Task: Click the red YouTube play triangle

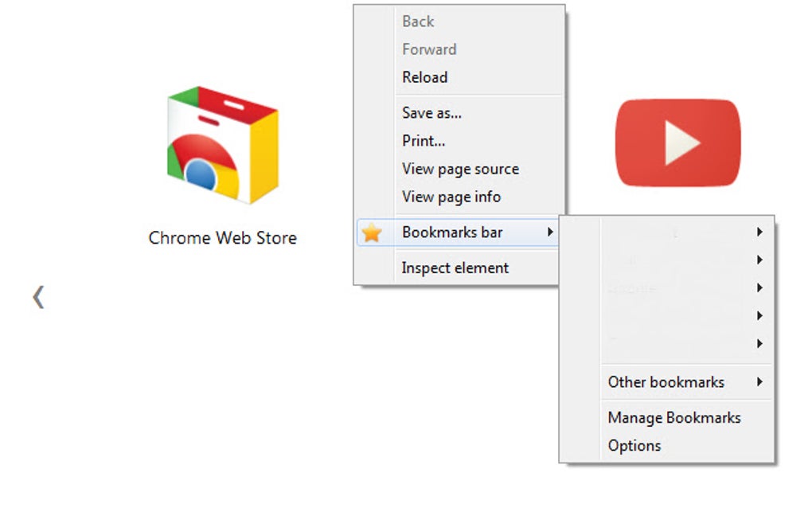Action: [x=676, y=143]
